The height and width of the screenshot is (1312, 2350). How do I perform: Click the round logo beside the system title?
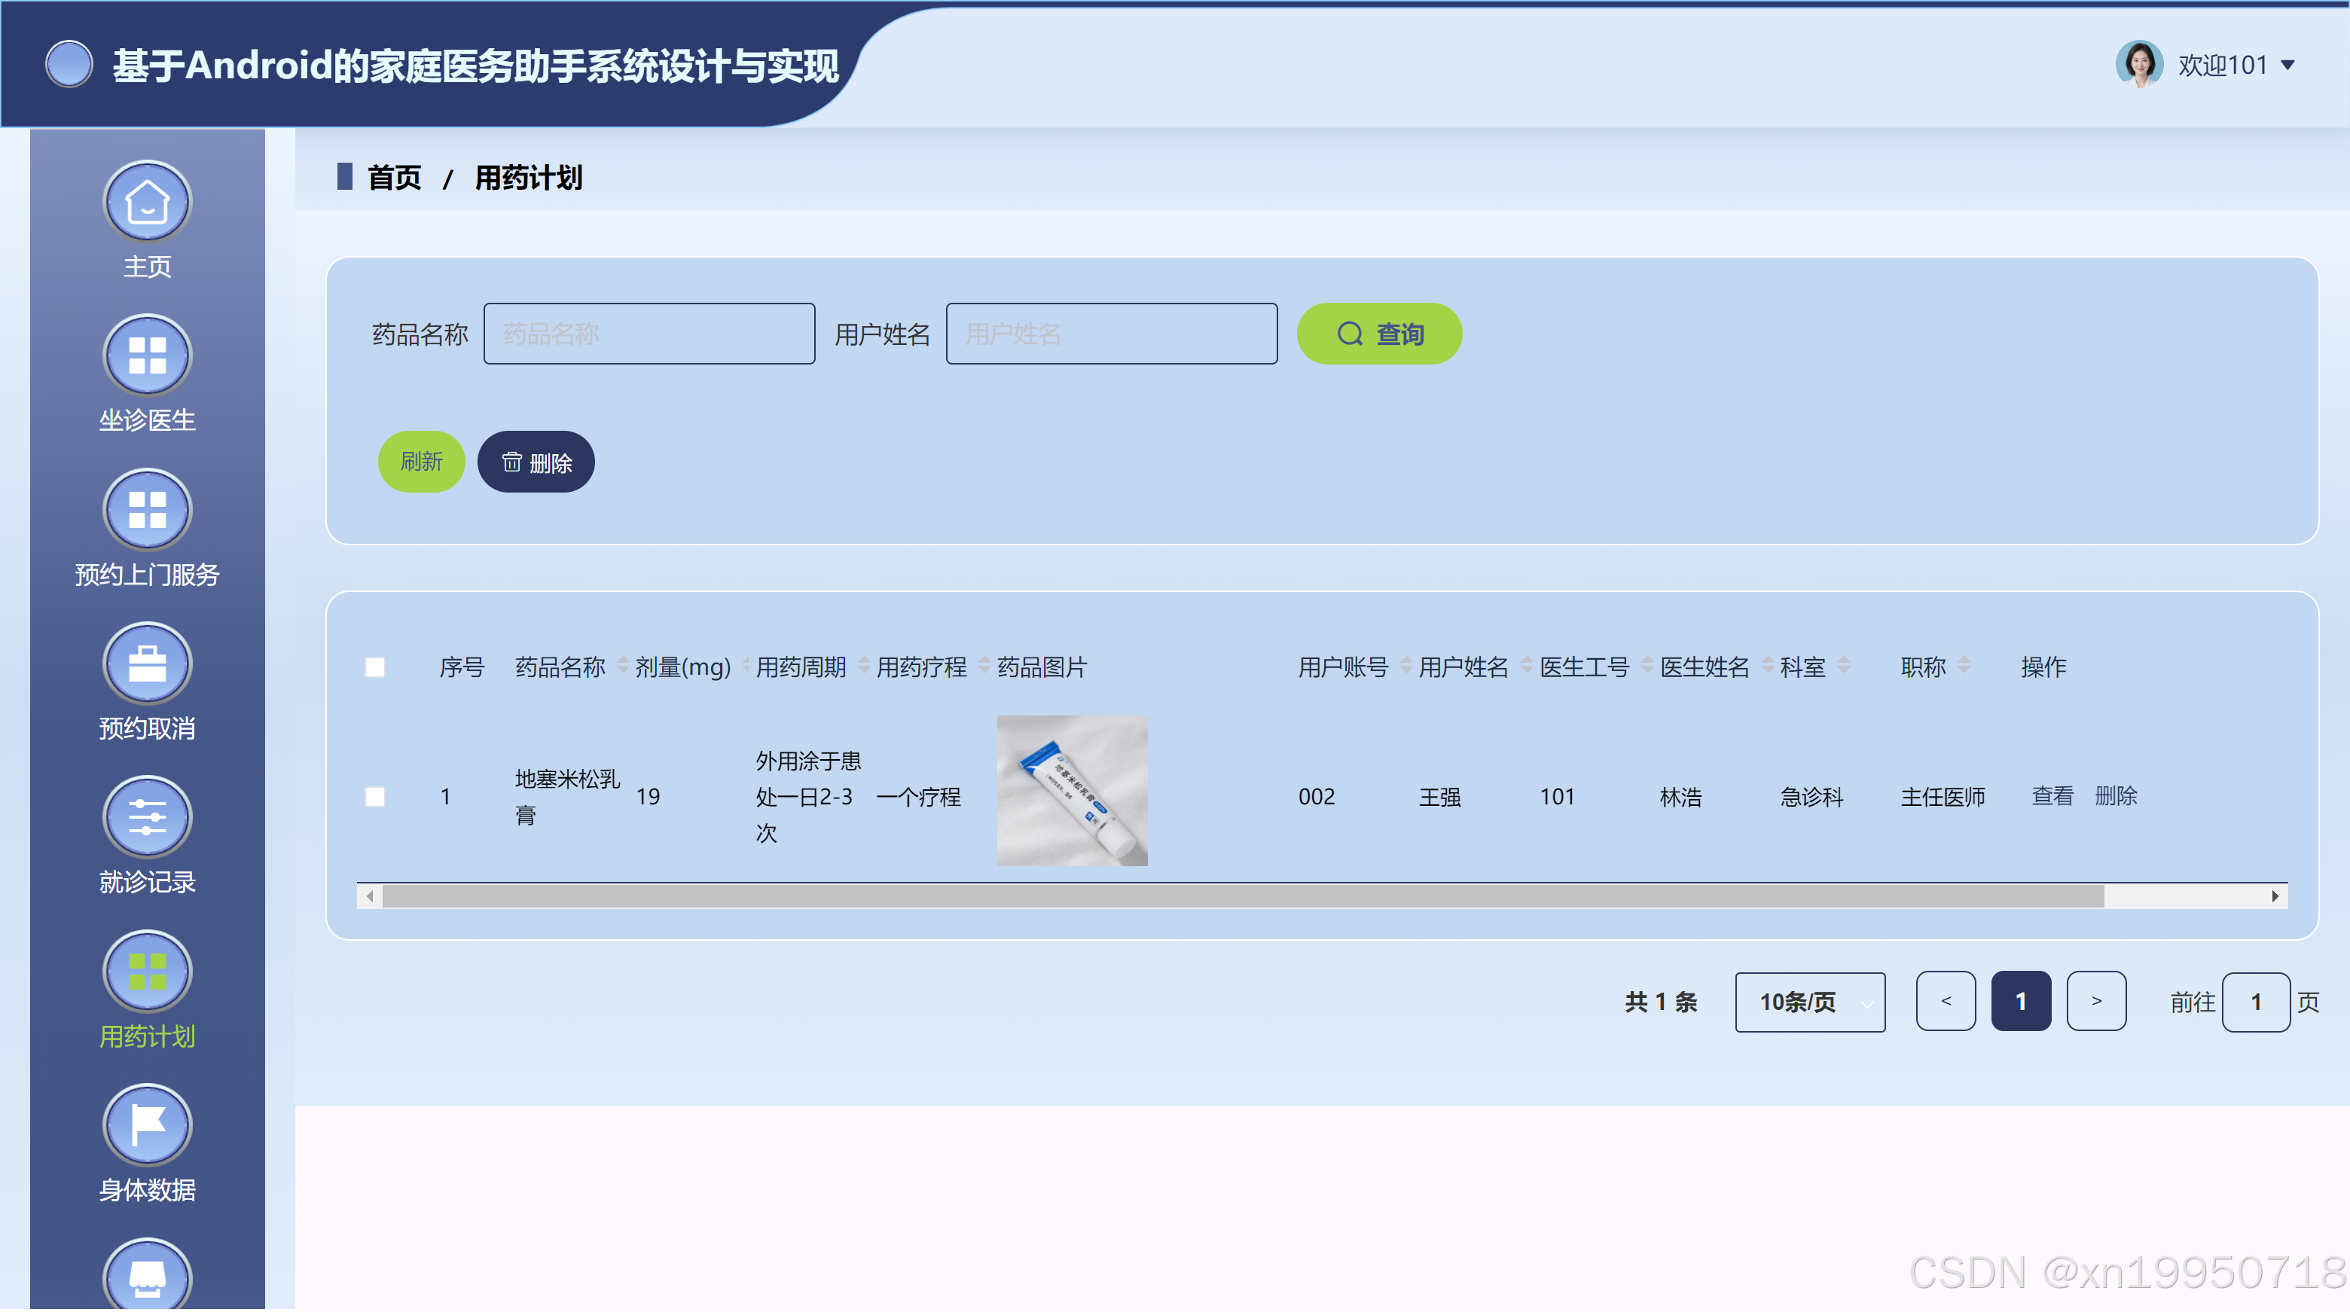(x=69, y=64)
